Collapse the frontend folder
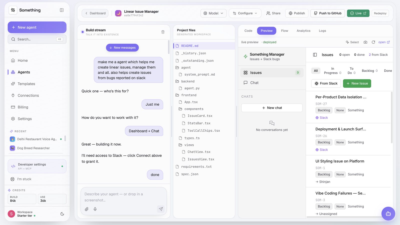 point(204,95)
